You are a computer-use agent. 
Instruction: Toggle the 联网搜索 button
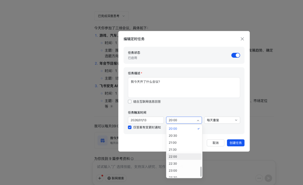tap(116, 178)
